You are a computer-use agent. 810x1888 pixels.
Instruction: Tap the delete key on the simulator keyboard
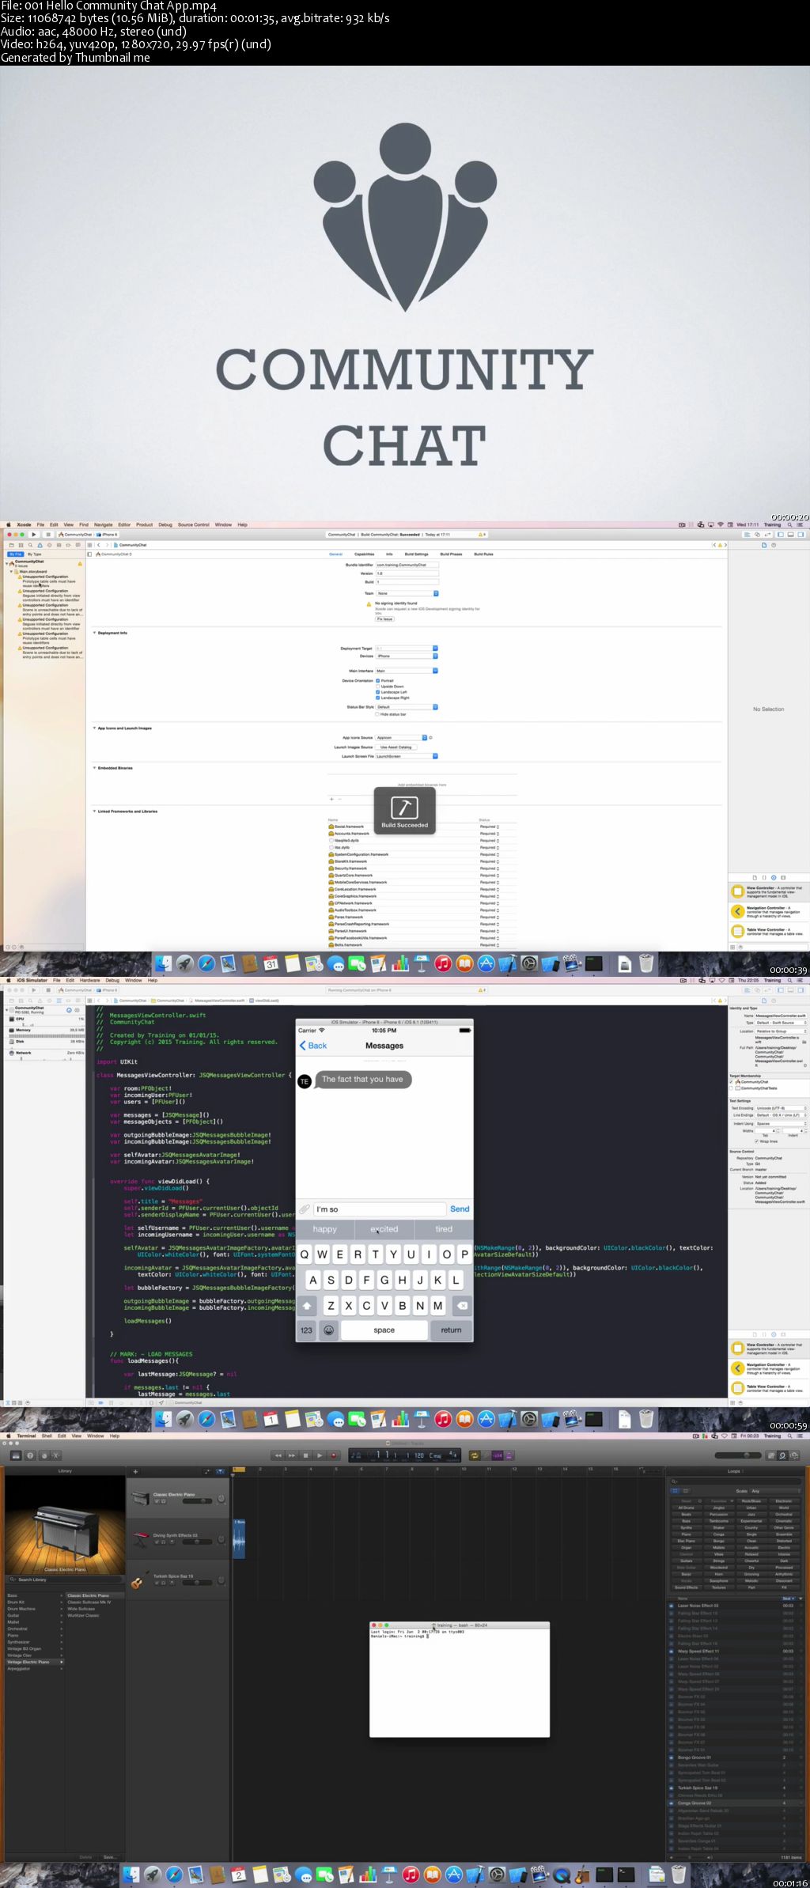click(x=462, y=1306)
